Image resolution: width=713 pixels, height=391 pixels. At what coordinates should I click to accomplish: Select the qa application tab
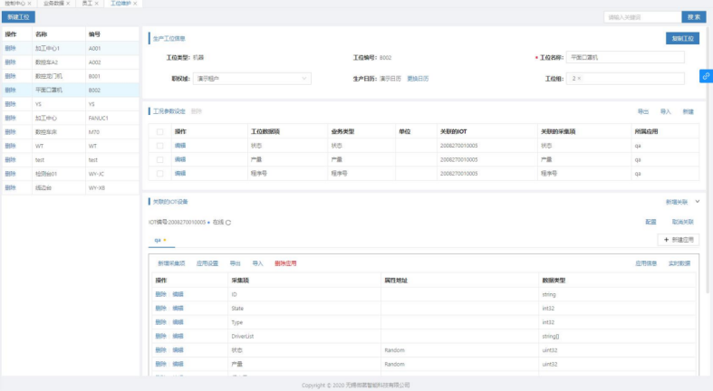[x=158, y=241]
